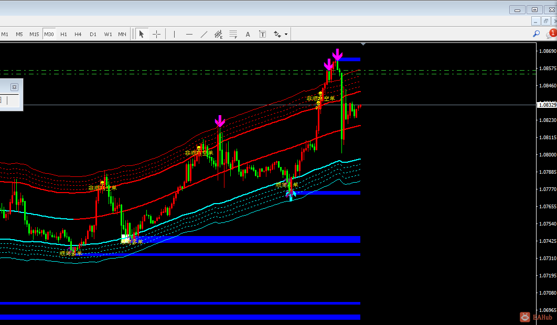Select the horizontal line tool
This screenshot has width=557, height=325.
[x=189, y=34]
